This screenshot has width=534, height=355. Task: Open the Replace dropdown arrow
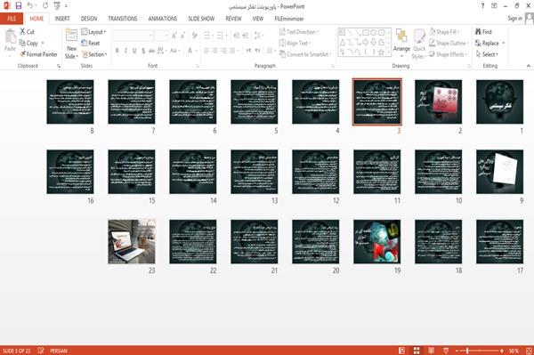point(504,43)
